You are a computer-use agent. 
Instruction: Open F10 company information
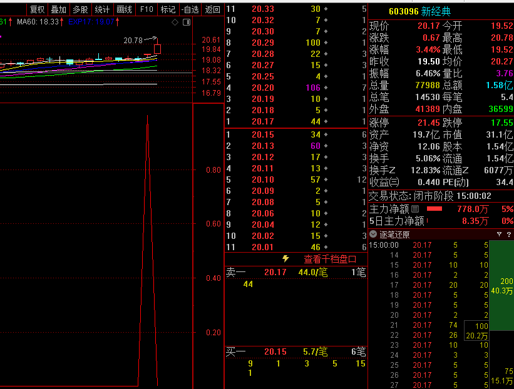pos(146,9)
